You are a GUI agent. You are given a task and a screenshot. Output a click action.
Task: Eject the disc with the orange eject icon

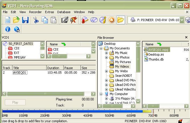(x=111, y=20)
